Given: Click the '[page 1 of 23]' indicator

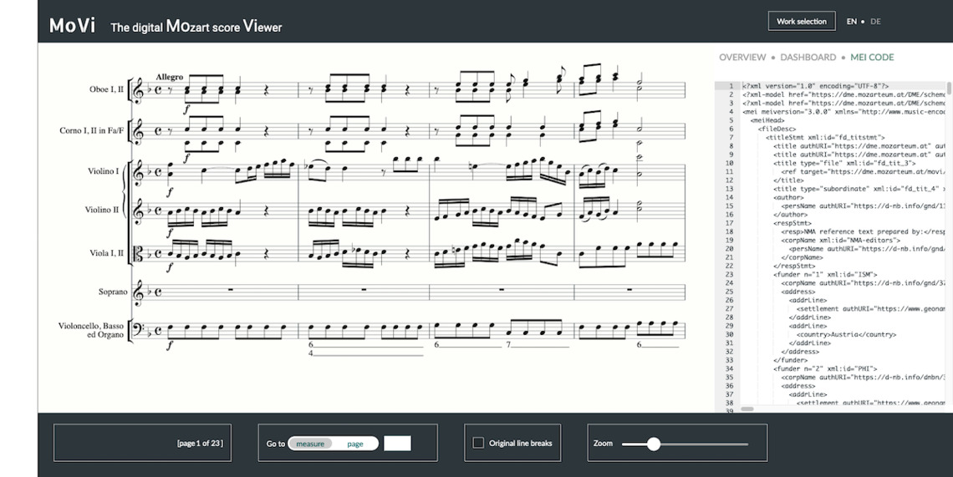Looking at the screenshot, I should tap(199, 443).
